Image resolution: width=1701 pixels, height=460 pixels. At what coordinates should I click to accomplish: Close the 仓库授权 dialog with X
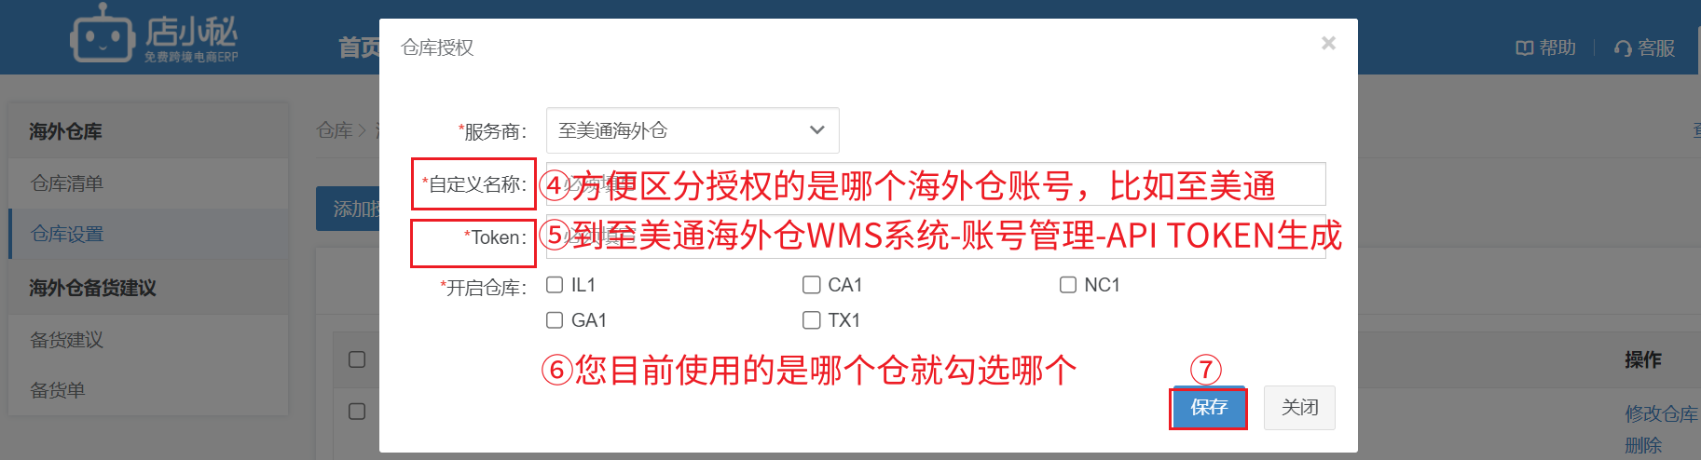tap(1328, 43)
